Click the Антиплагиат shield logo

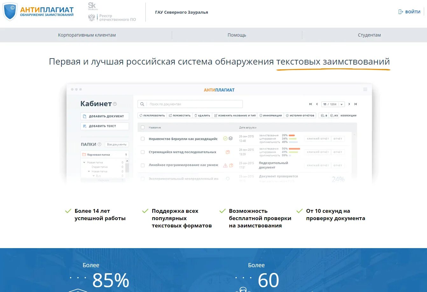tap(10, 12)
